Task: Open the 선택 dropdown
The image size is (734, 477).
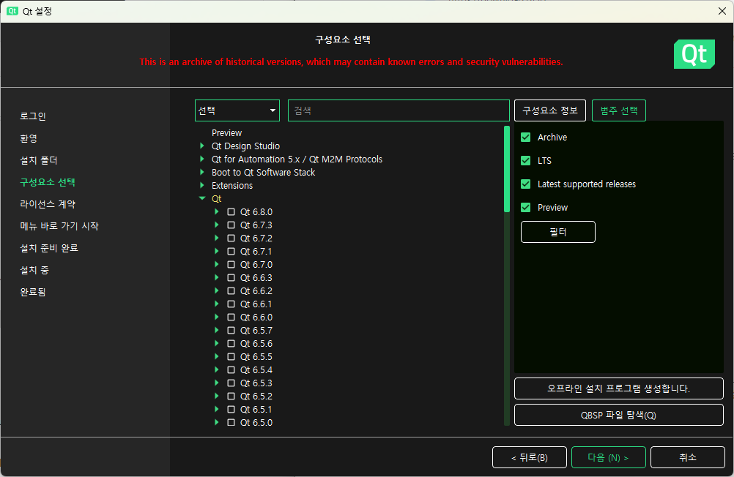Action: (x=237, y=110)
